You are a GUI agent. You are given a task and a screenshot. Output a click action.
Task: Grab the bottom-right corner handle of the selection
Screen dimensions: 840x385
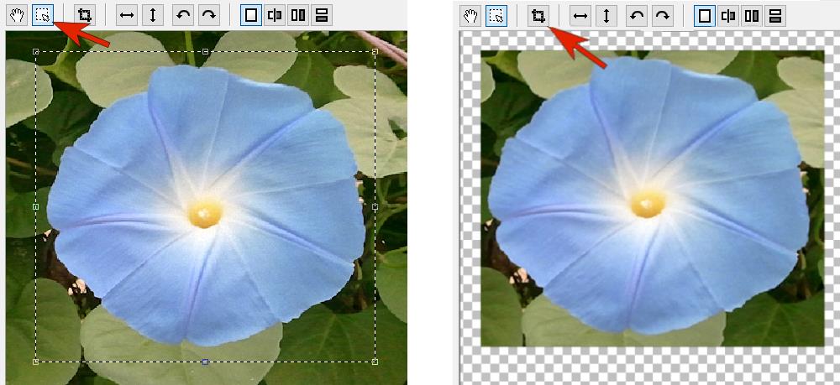click(x=375, y=362)
